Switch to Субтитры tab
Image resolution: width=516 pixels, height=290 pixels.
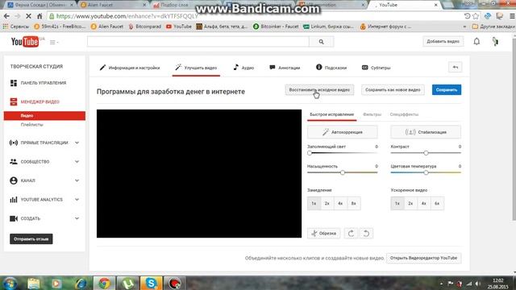click(377, 68)
